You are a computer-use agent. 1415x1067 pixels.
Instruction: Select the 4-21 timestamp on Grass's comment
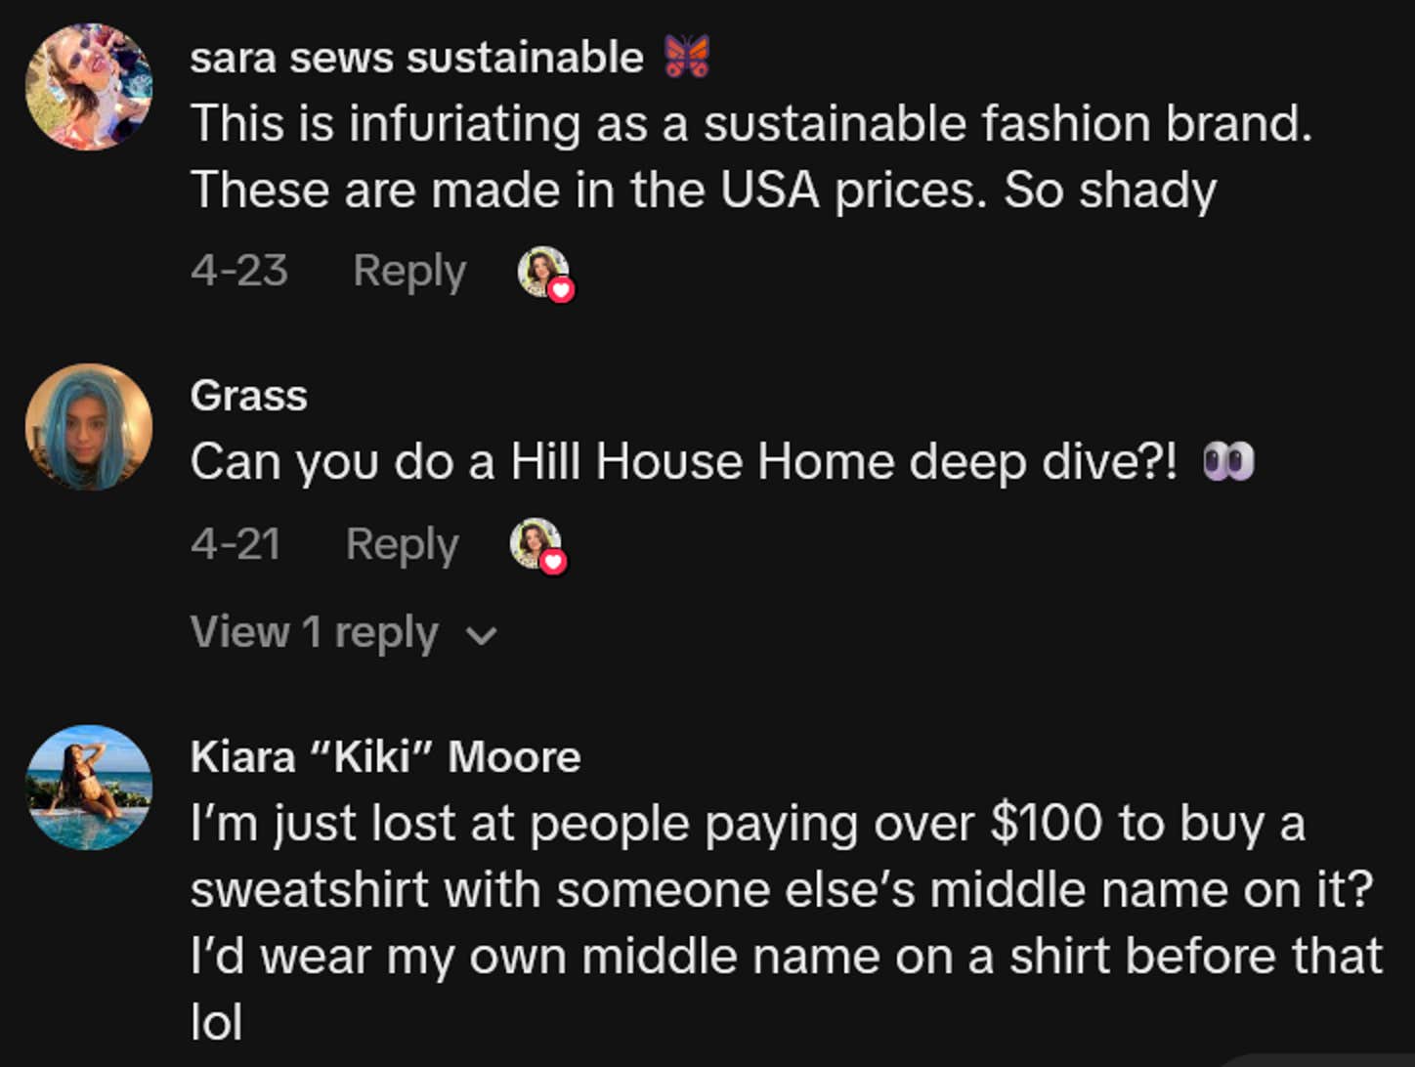(x=235, y=545)
